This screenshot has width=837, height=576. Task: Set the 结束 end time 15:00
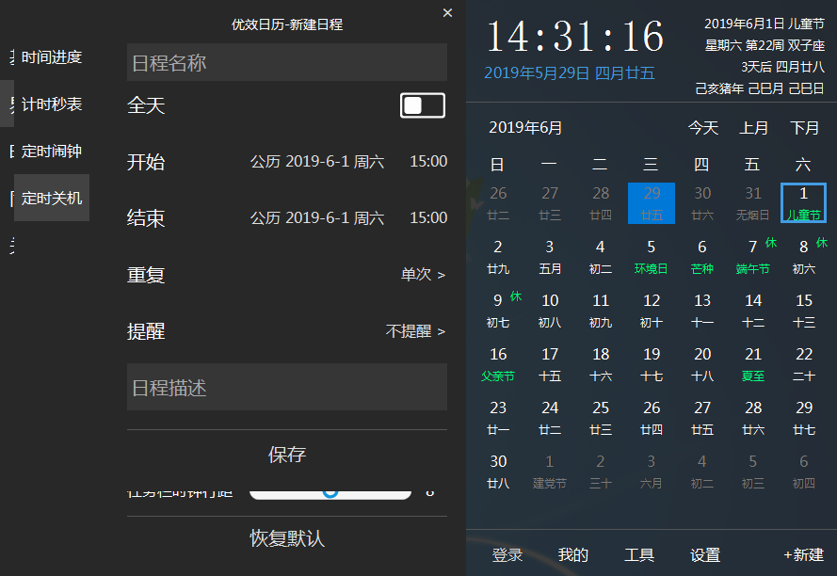(x=428, y=218)
